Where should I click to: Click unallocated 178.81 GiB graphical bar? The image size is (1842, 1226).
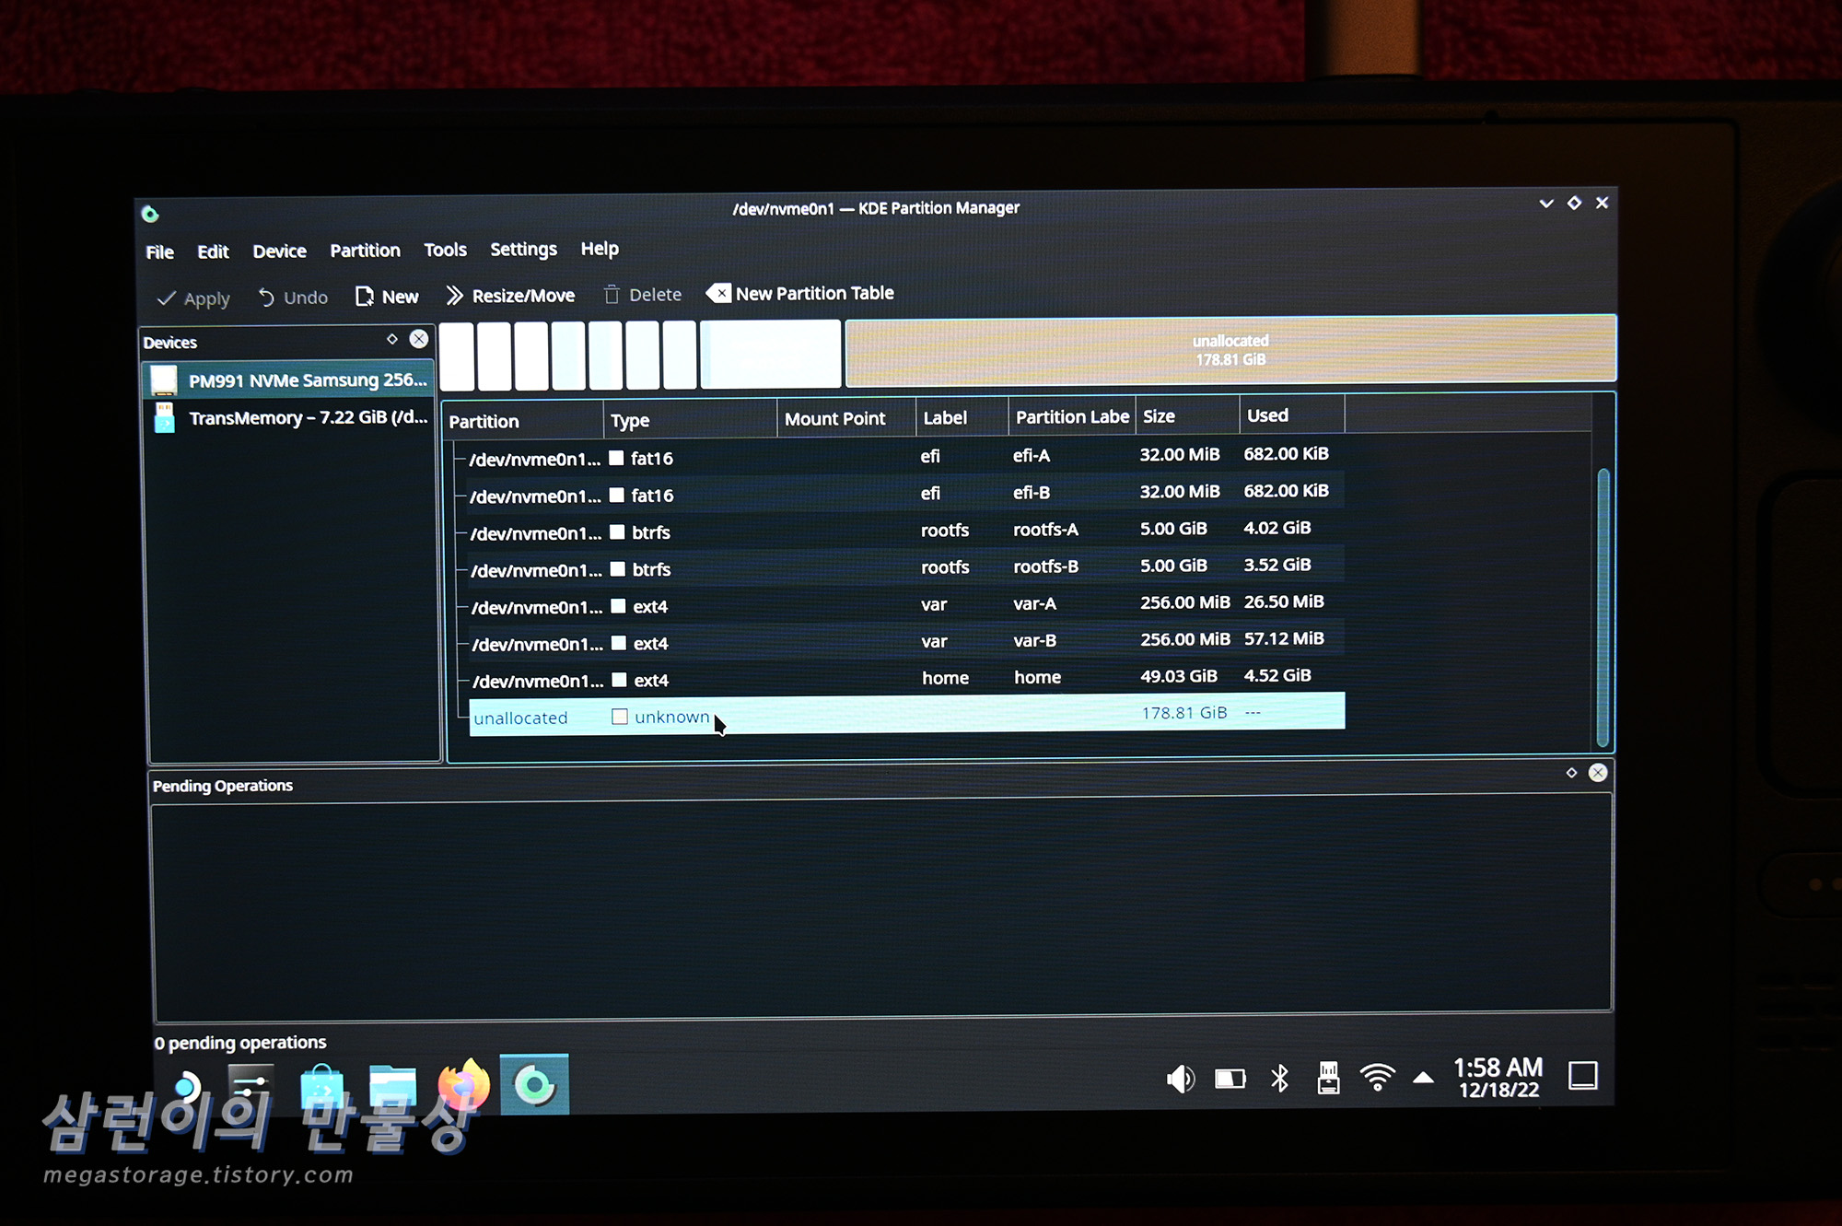(x=1230, y=350)
